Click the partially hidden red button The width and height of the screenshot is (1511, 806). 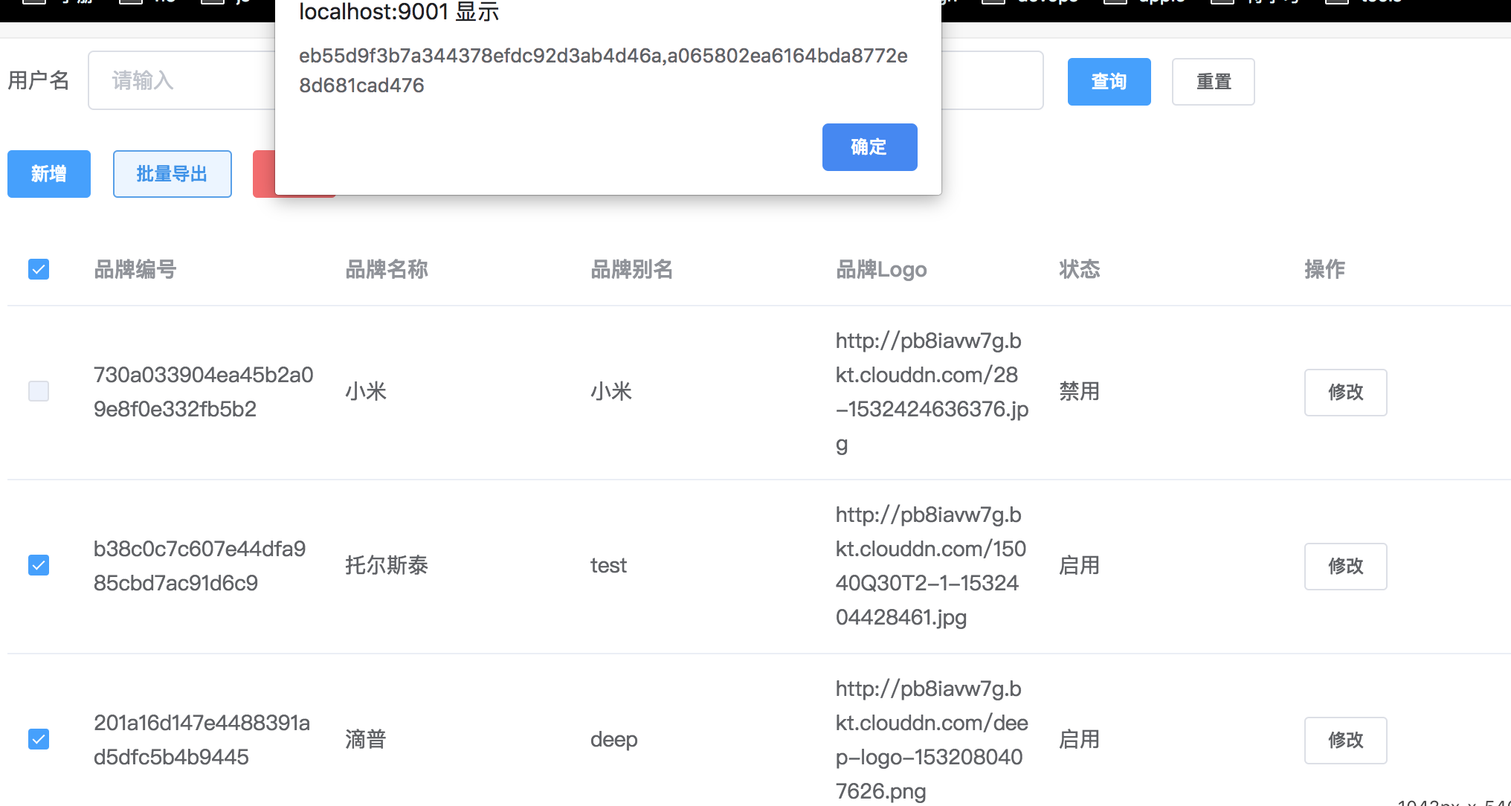(264, 174)
